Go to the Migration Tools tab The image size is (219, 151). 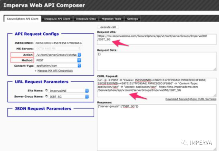tap(111, 19)
